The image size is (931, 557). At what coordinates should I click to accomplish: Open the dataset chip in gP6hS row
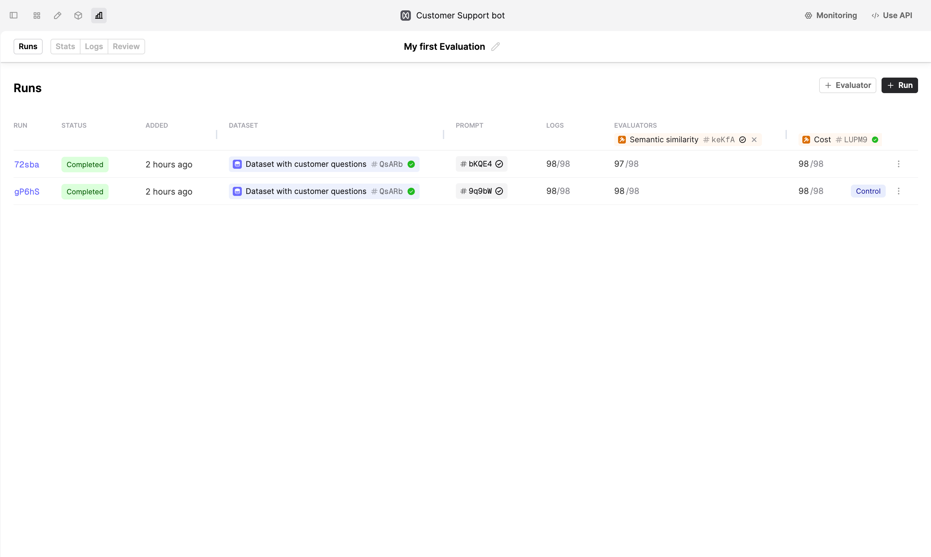tap(324, 191)
